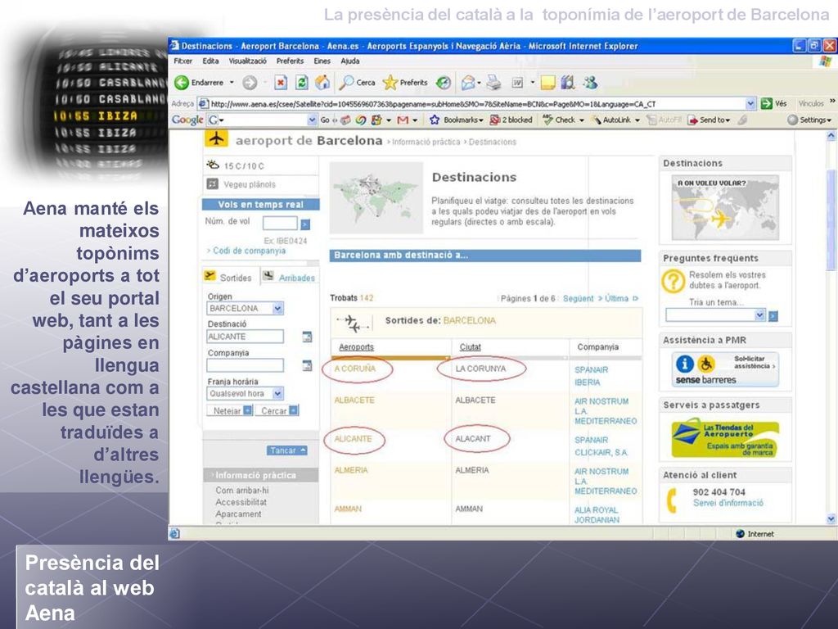Image resolution: width=838 pixels, height=629 pixels.
Task: Click the Word edit icon in toolbar
Action: pyautogui.click(x=517, y=83)
